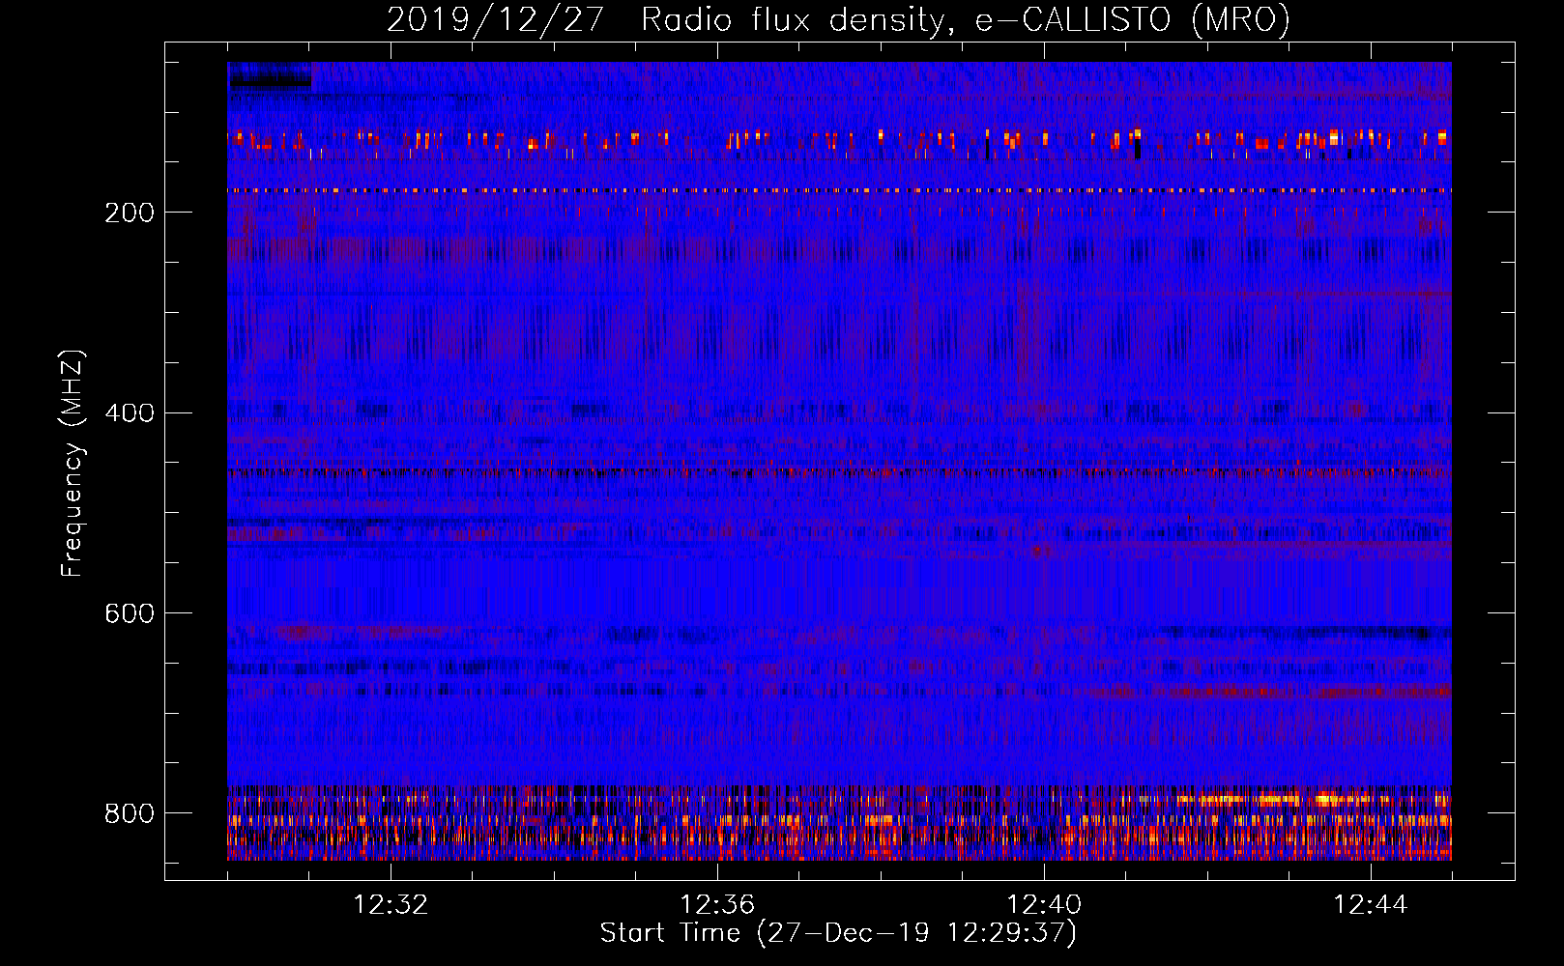Click the 400 frequency tick label

(x=129, y=413)
